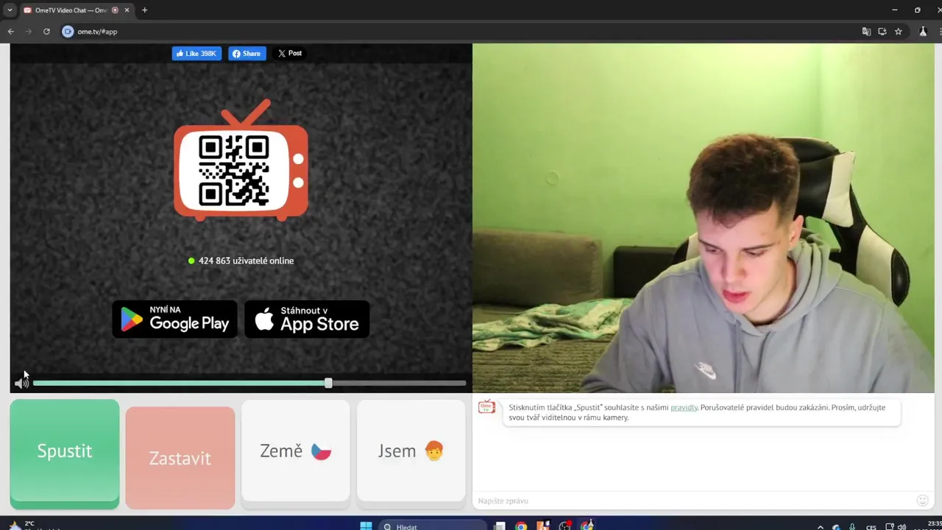942x530 pixels.
Task: Click the Zastavit button
Action: point(180,458)
